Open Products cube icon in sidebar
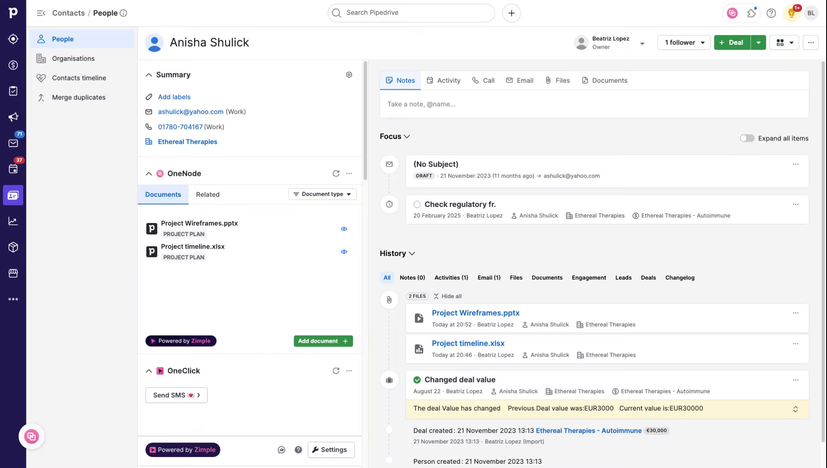Viewport: 827px width, 468px height. [13, 247]
